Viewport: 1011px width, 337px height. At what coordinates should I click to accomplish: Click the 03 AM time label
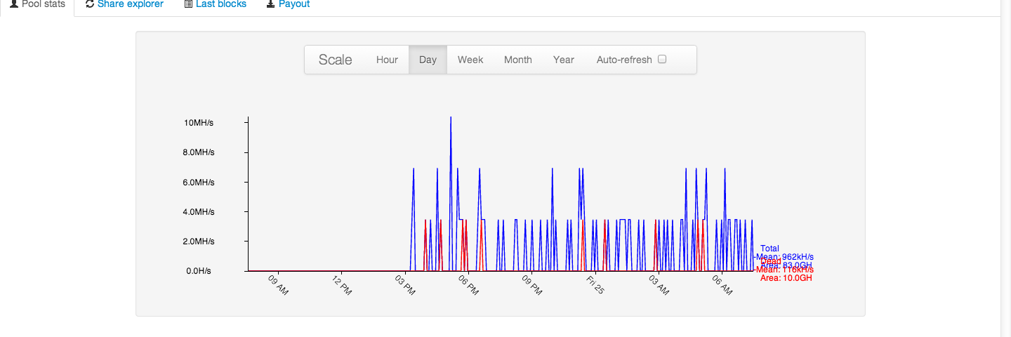pos(659,285)
